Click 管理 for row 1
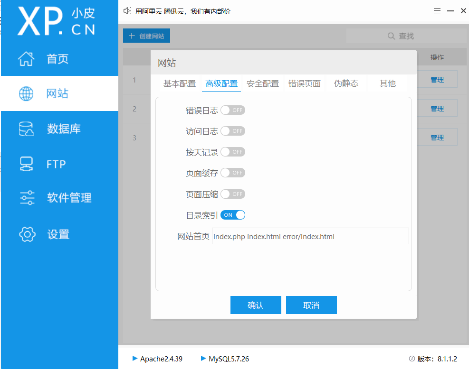Image resolution: width=469 pixels, height=369 pixels. [437, 79]
